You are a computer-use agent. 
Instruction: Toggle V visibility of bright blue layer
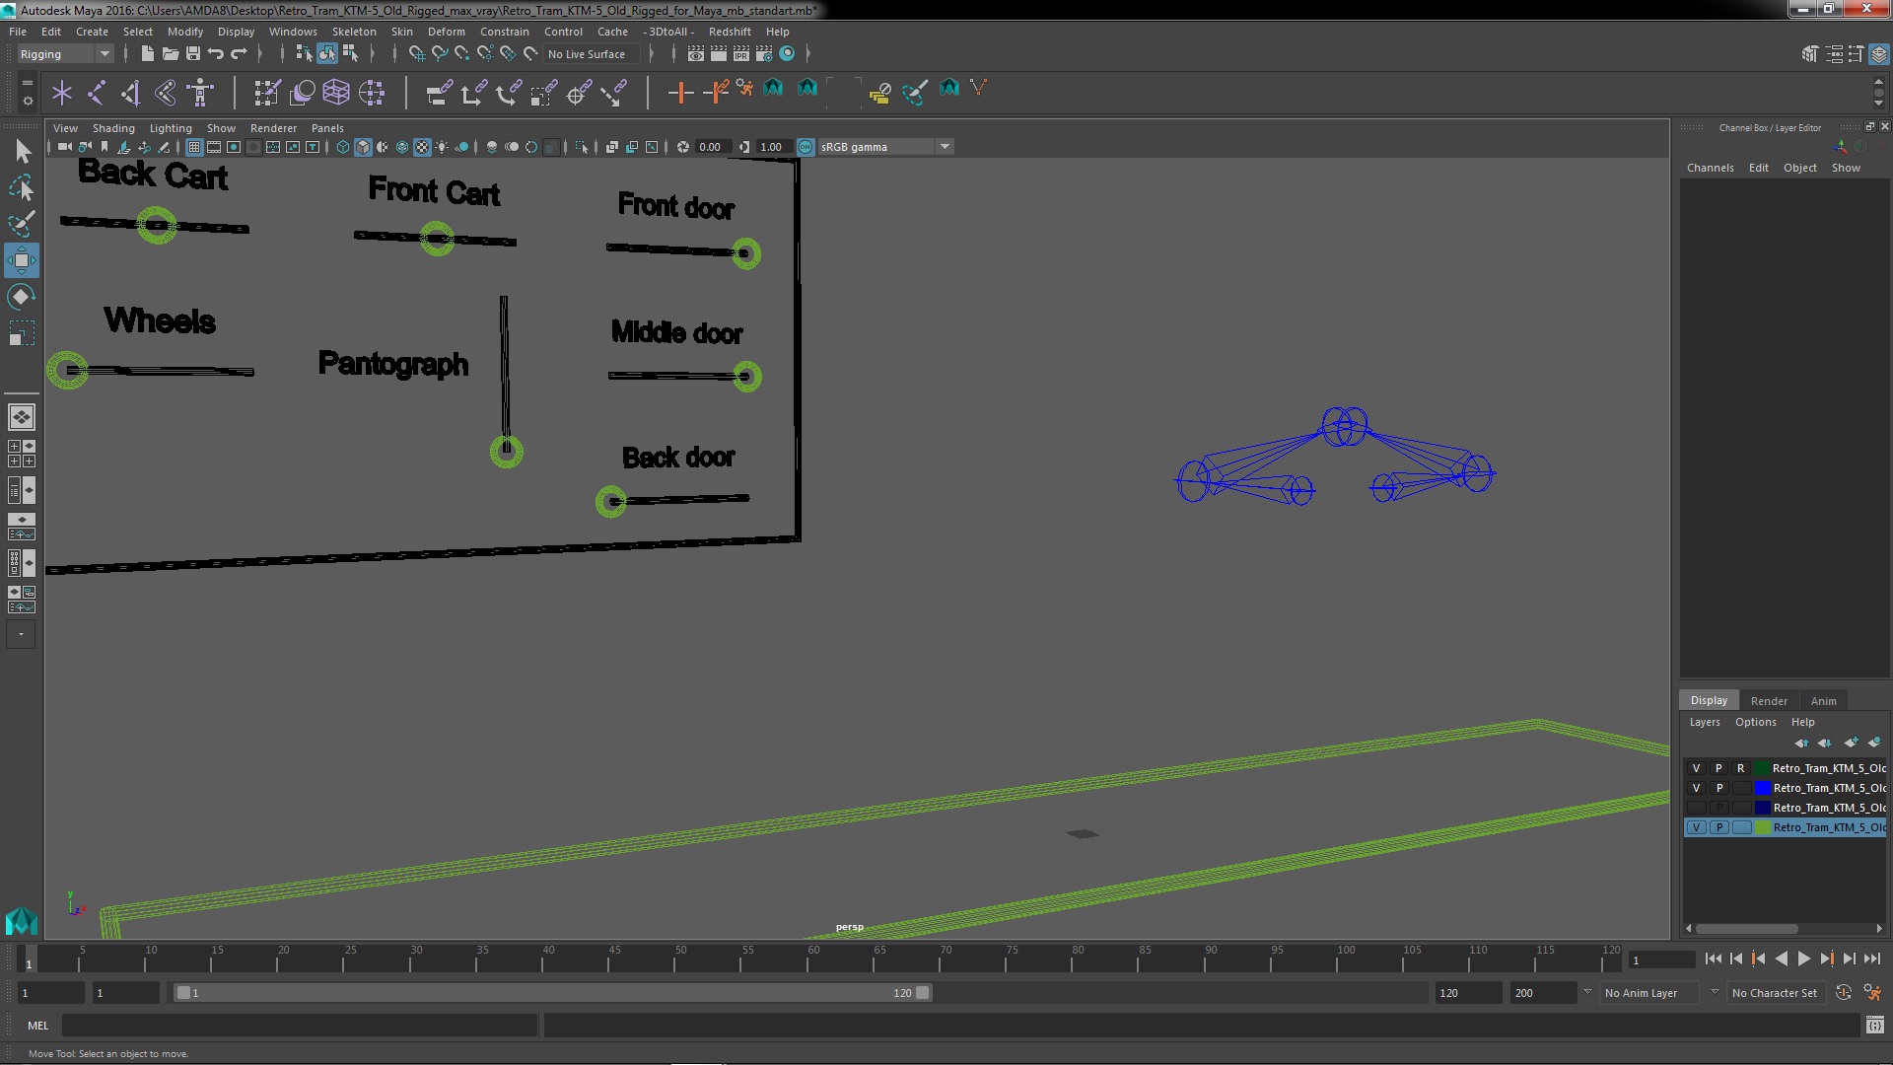coord(1697,788)
